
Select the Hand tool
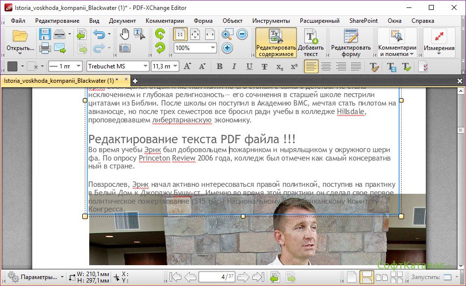point(124,34)
